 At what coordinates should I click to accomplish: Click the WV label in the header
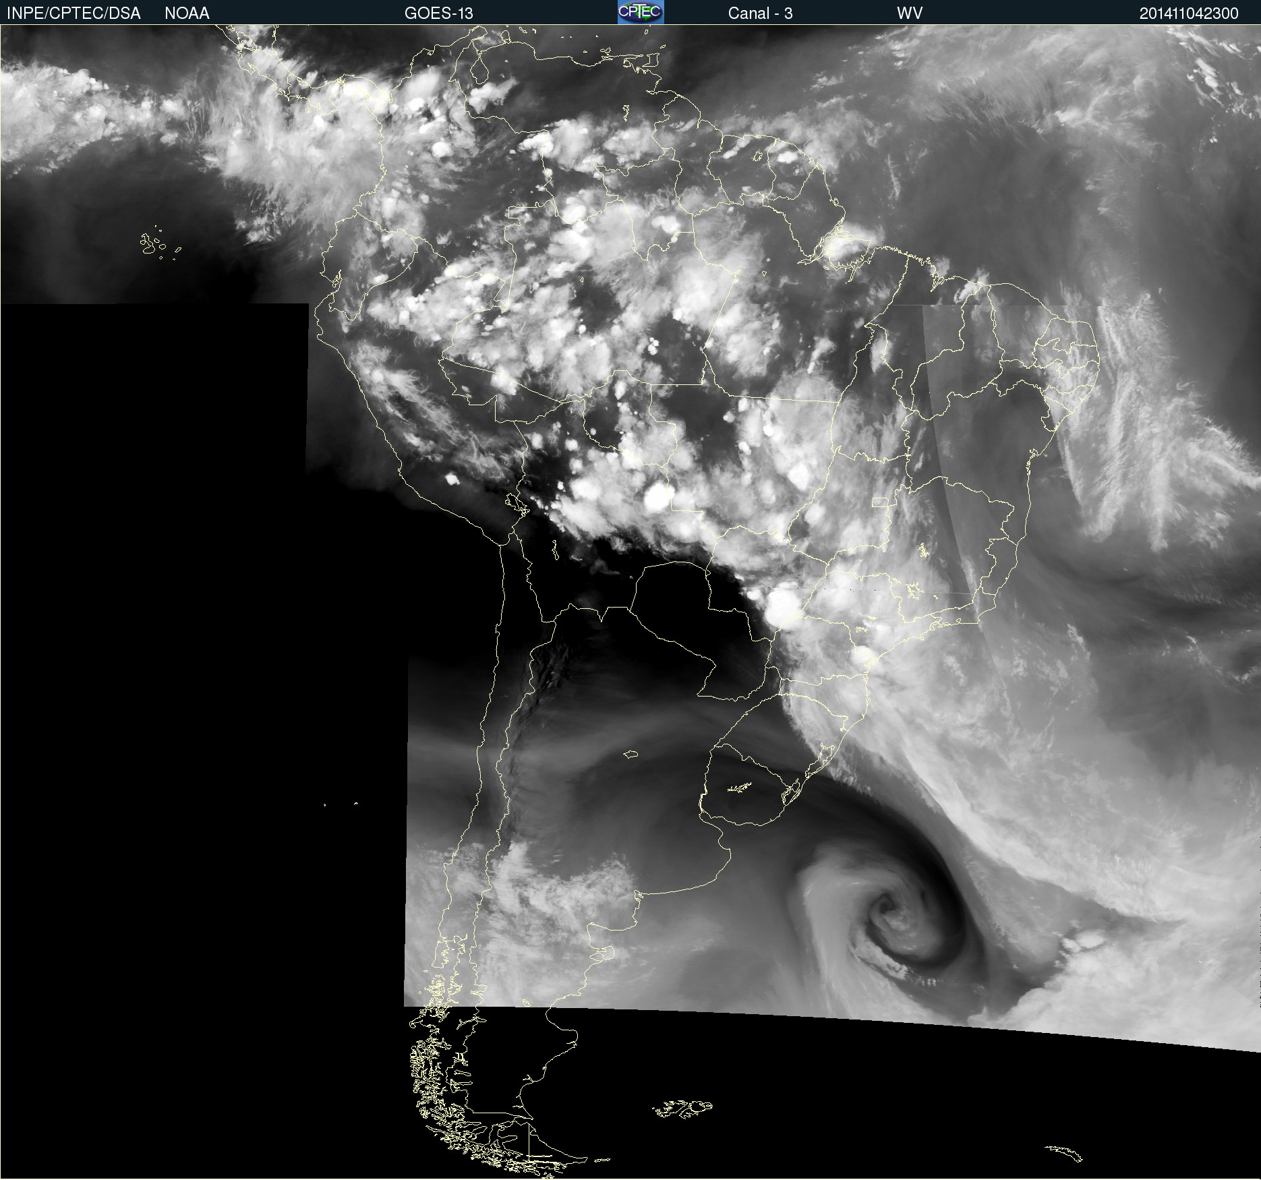[x=909, y=13]
